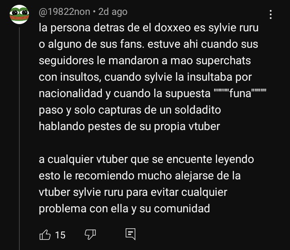Like the comment with the thumbs-up icon

coord(45,235)
